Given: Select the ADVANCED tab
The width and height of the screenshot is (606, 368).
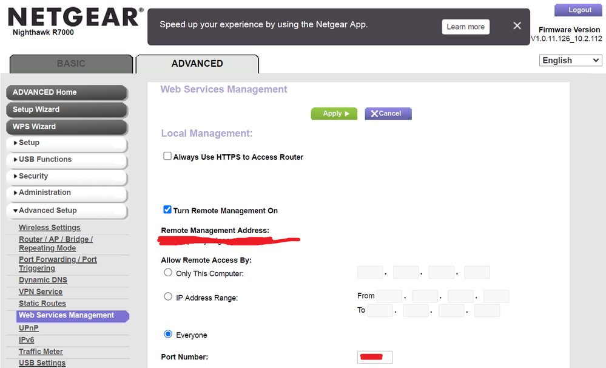Looking at the screenshot, I should [x=197, y=64].
